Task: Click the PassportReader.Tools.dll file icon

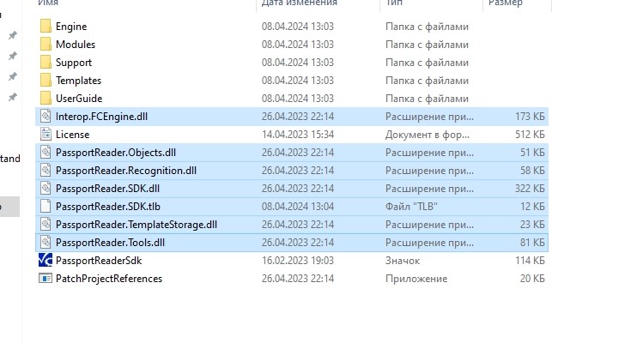Action: (x=45, y=243)
